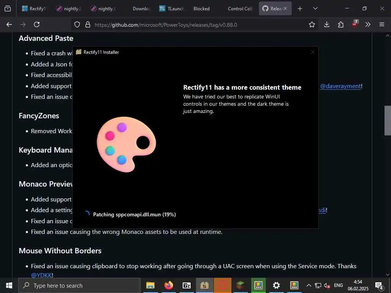Open the green-highlighted PowerToys taskbar icon

pyautogui.click(x=259, y=285)
